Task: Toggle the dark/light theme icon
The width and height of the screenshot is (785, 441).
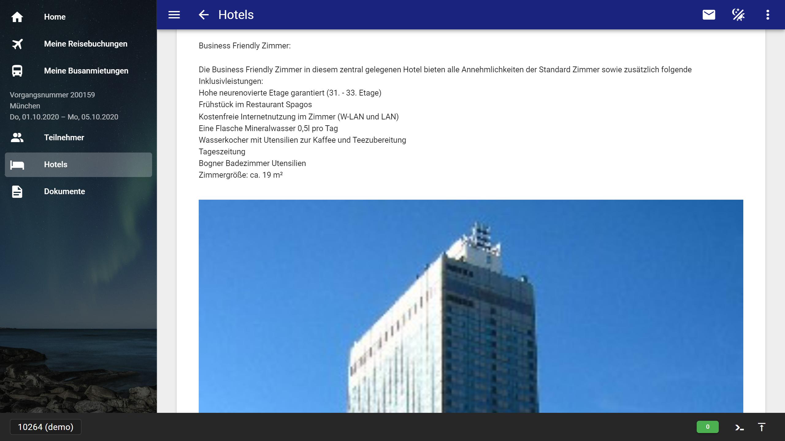Action: tap(738, 15)
